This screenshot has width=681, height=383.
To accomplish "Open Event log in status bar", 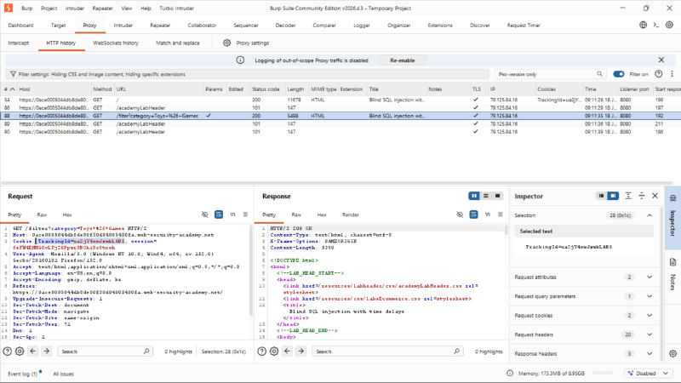I will click(23, 374).
